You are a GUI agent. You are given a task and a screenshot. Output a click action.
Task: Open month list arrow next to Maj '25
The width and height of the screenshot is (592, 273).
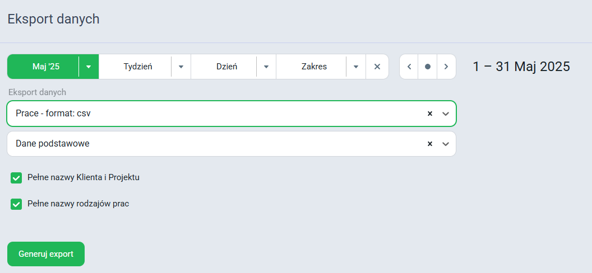pyautogui.click(x=89, y=67)
